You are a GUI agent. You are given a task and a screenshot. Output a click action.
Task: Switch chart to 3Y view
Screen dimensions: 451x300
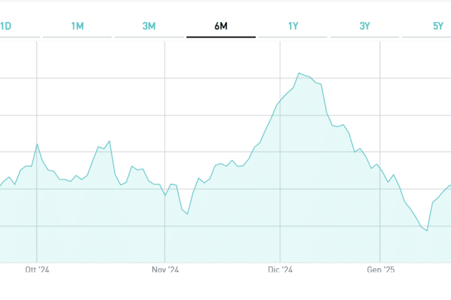(x=365, y=26)
